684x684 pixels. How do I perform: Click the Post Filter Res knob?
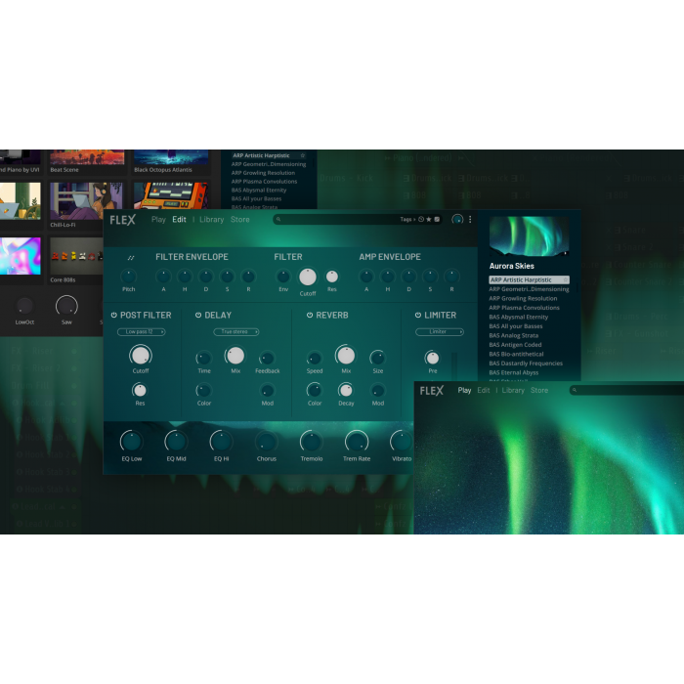(x=140, y=390)
